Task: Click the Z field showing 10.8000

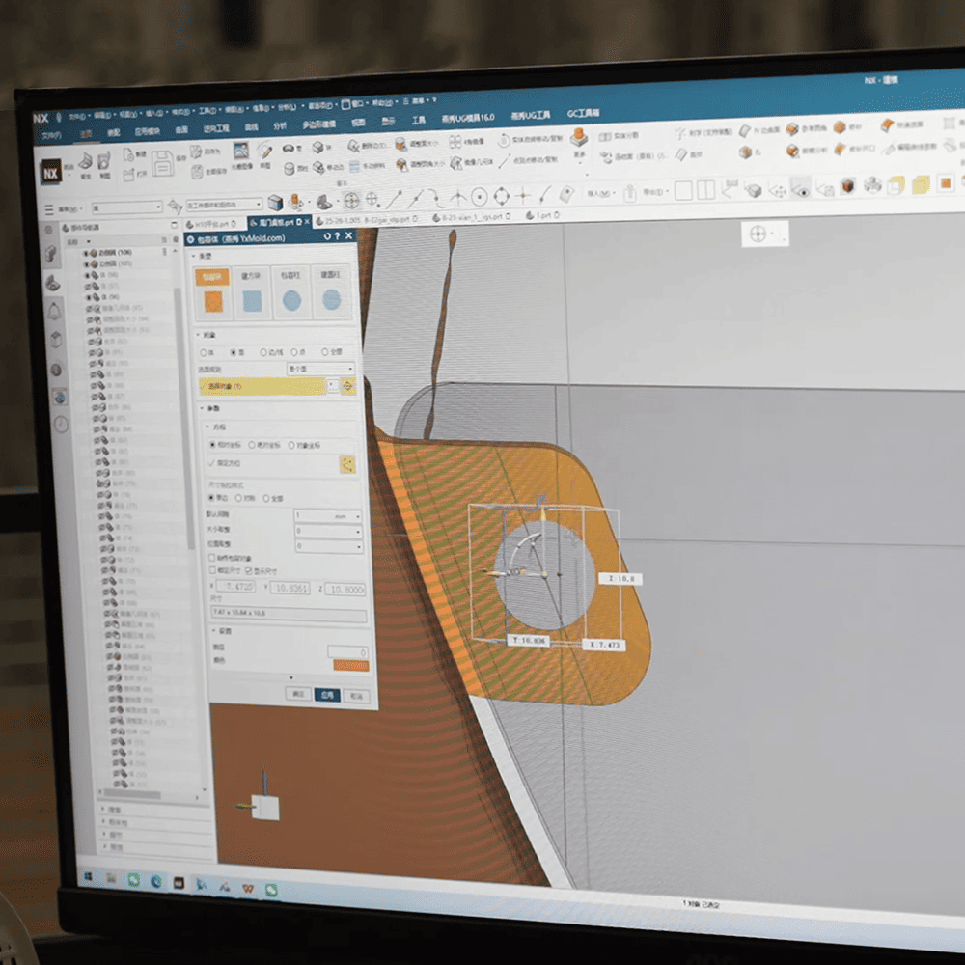Action: (x=345, y=589)
